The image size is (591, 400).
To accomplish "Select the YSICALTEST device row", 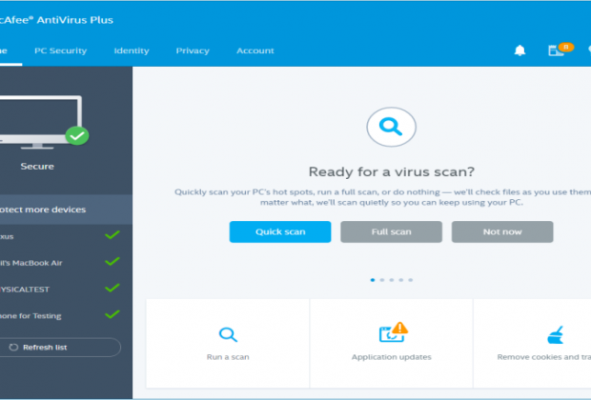I will click(x=66, y=289).
